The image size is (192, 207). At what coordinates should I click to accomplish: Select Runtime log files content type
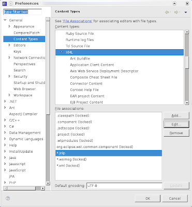[80, 40]
